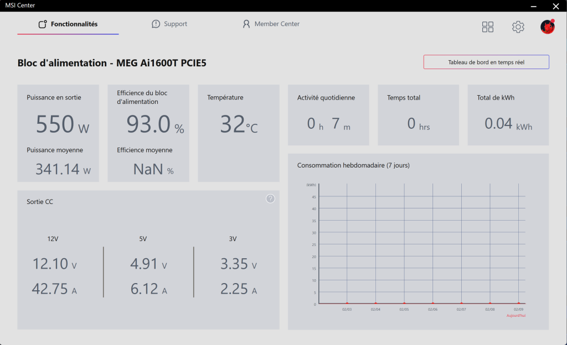Screen dimensions: 567x345
Task: Click the Total de kWh label
Action: click(496, 97)
